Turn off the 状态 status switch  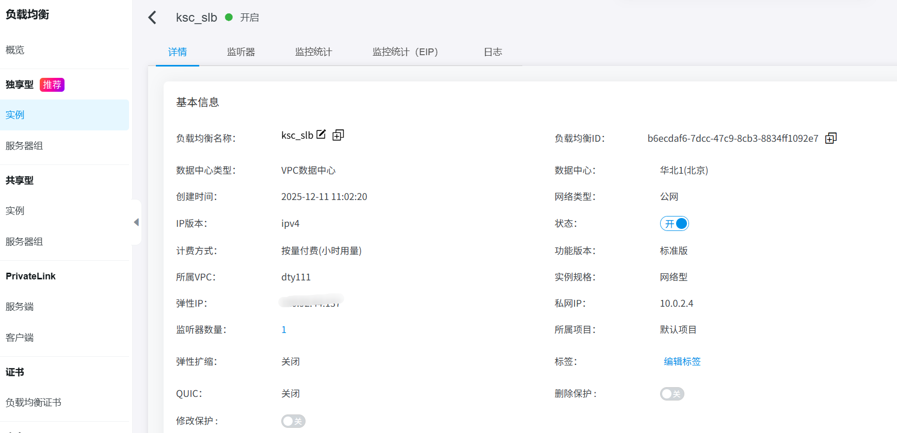(674, 224)
